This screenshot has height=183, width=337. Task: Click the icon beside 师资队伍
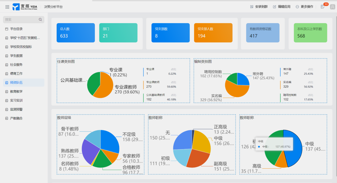(x=7, y=83)
